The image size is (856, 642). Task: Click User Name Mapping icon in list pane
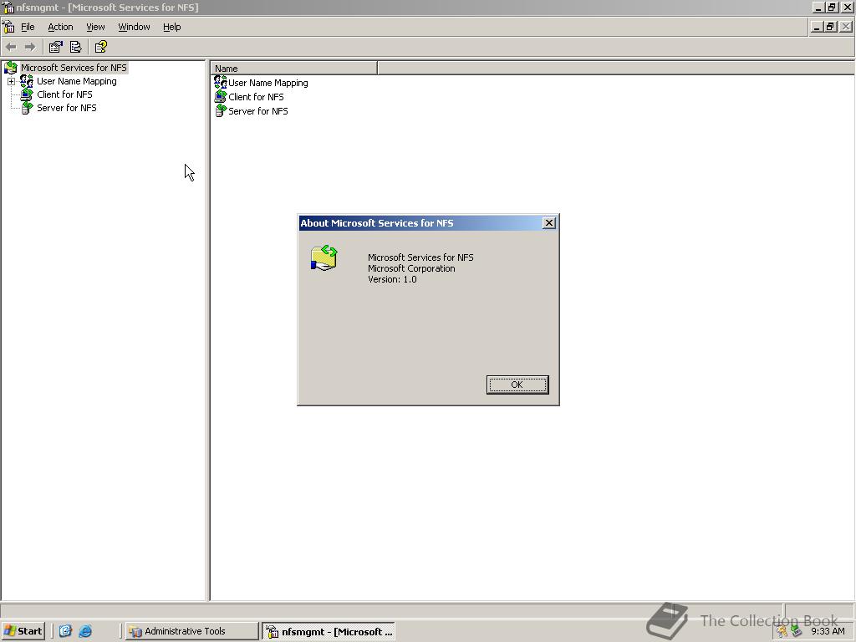tap(220, 83)
